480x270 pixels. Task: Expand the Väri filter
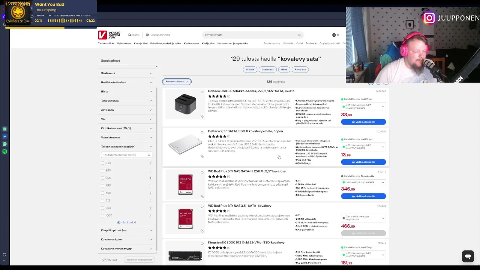pos(126,119)
